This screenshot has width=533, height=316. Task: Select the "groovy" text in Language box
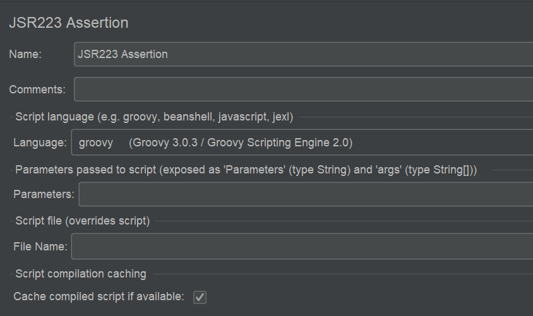pos(95,143)
